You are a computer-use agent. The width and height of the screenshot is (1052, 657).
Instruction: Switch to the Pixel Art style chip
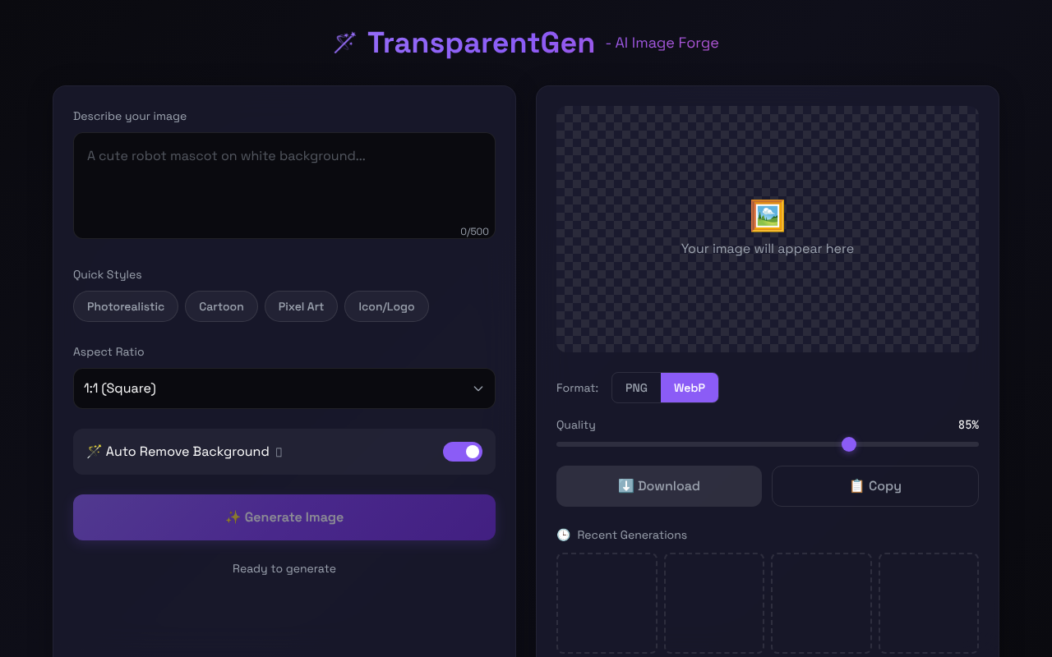(301, 306)
